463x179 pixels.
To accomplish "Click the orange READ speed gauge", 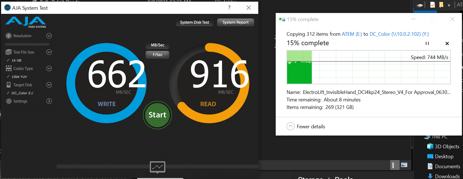I will tap(209, 83).
